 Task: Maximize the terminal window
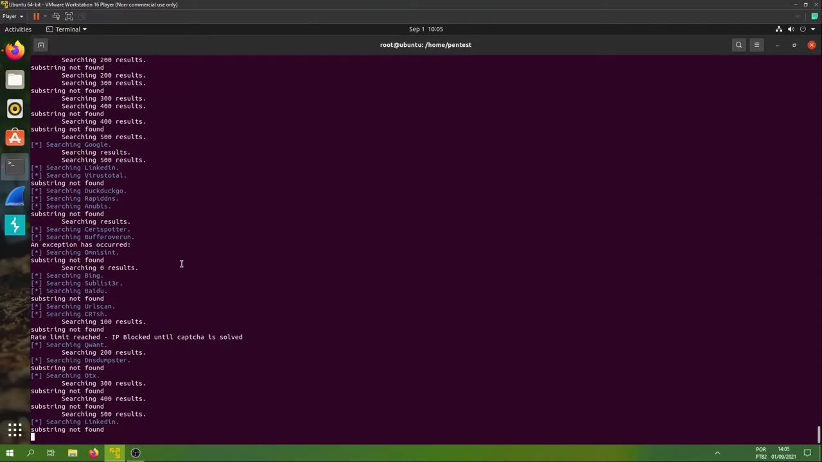794,45
